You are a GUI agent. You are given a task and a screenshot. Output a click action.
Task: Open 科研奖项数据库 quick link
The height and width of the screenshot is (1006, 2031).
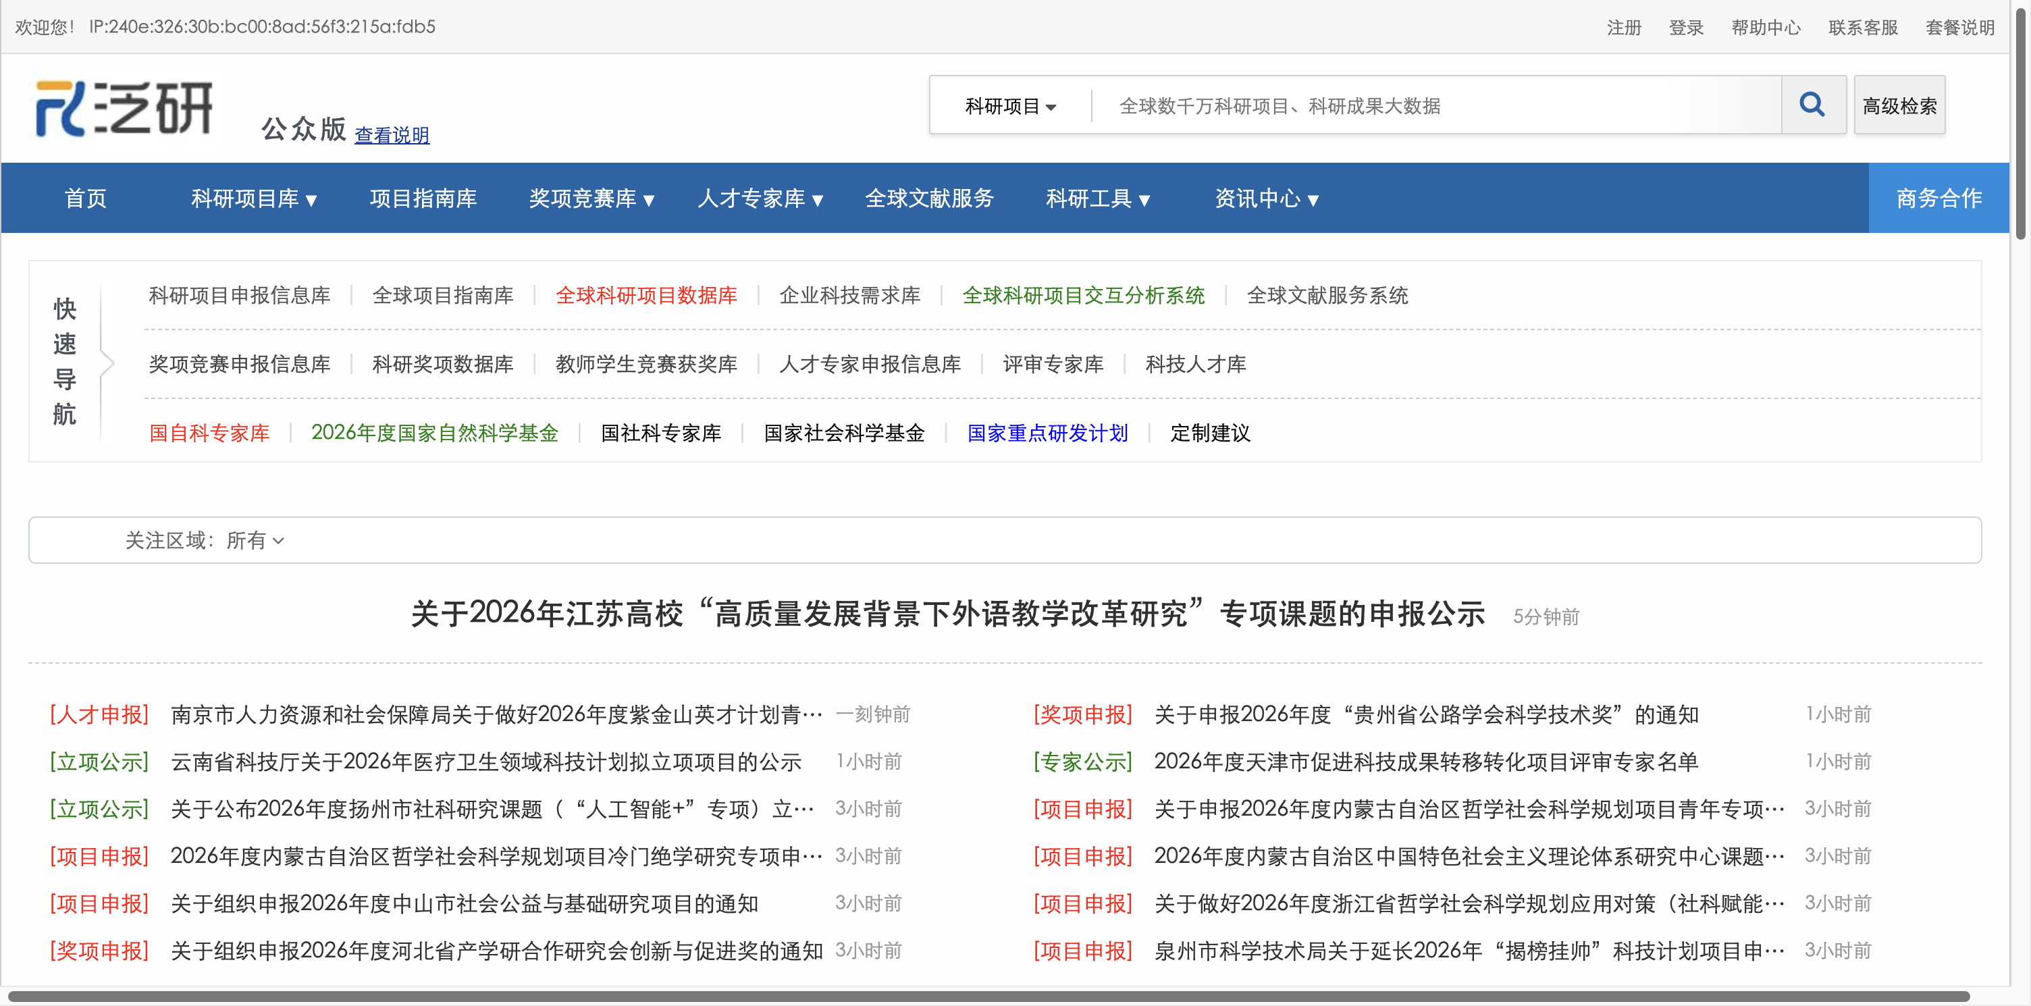point(443,363)
